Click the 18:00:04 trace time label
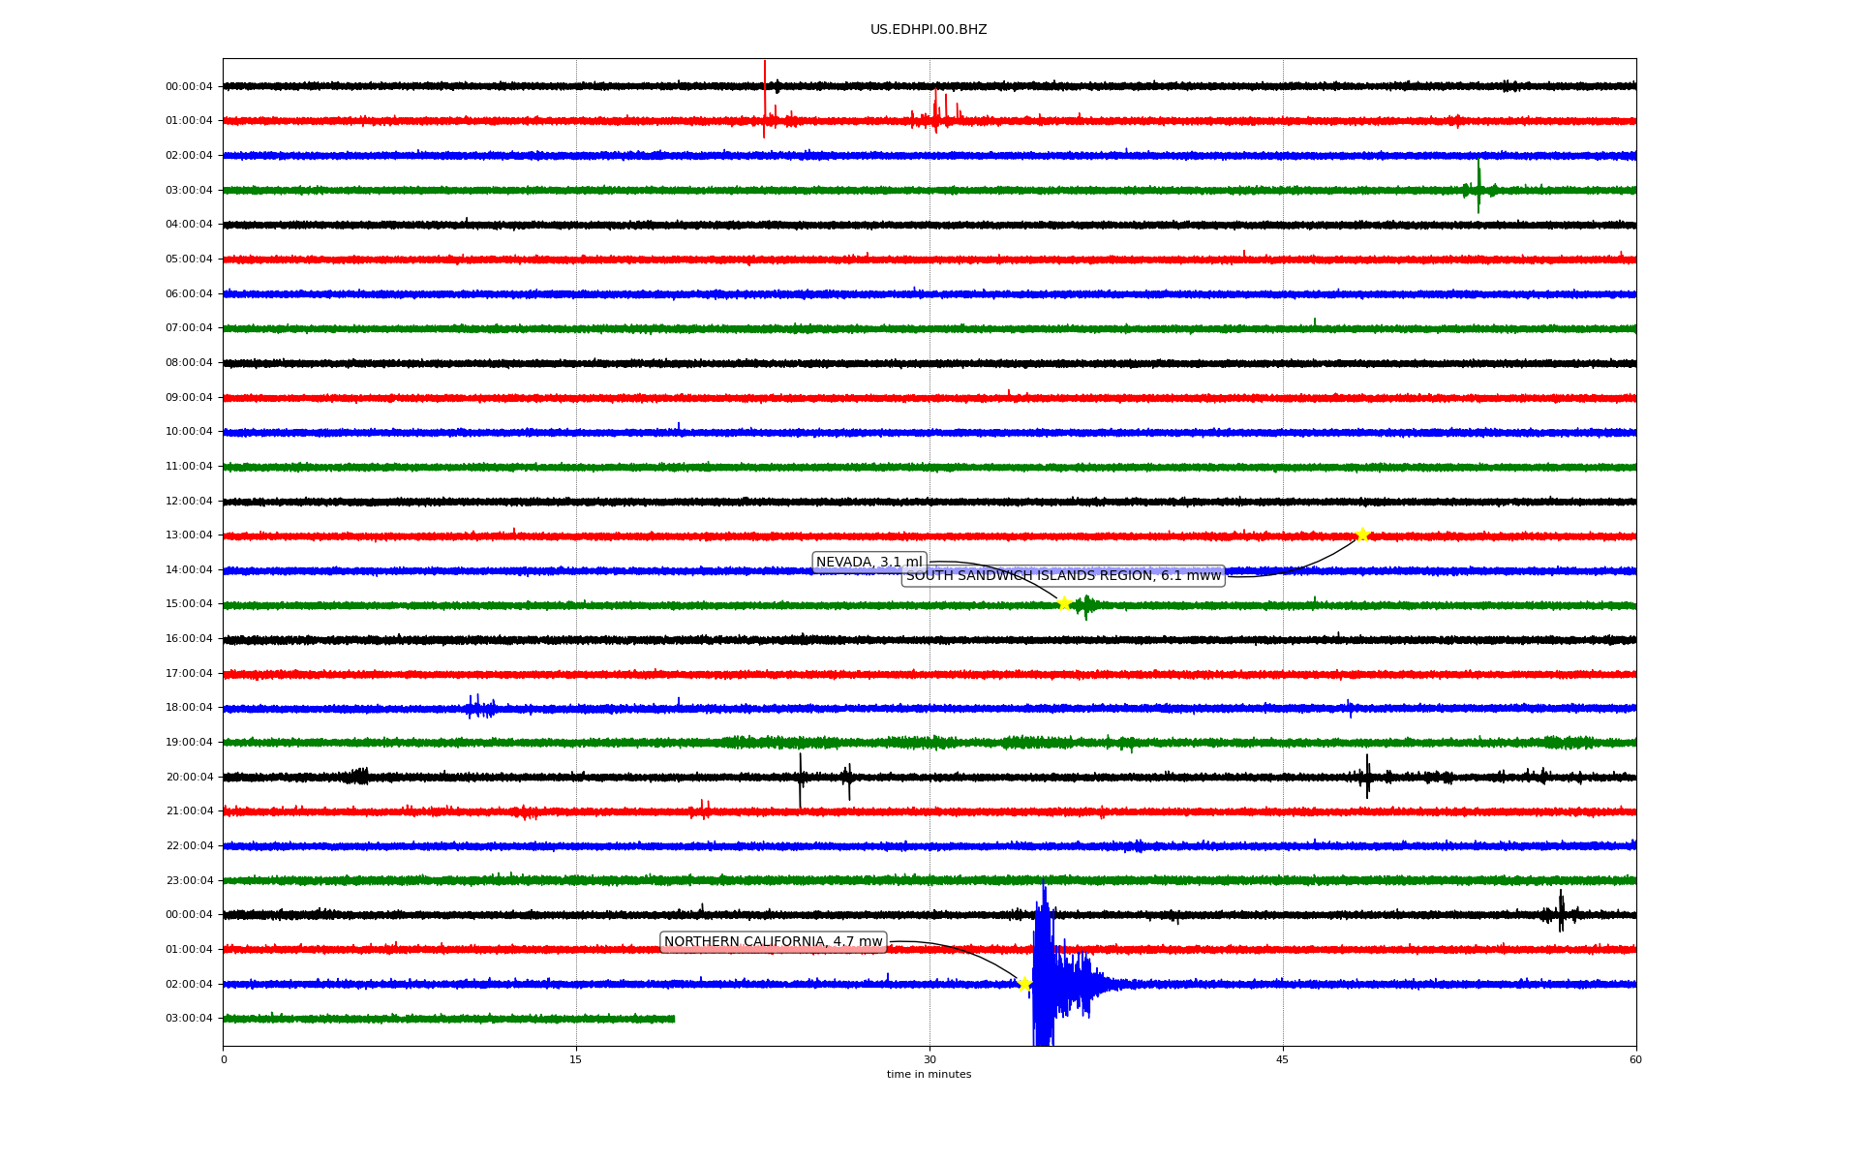This screenshot has height=1162, width=1859. tap(189, 708)
